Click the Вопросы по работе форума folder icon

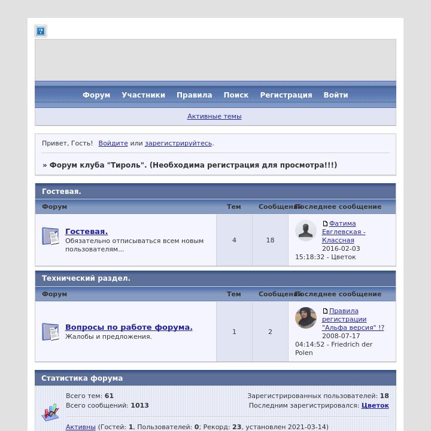[50, 332]
